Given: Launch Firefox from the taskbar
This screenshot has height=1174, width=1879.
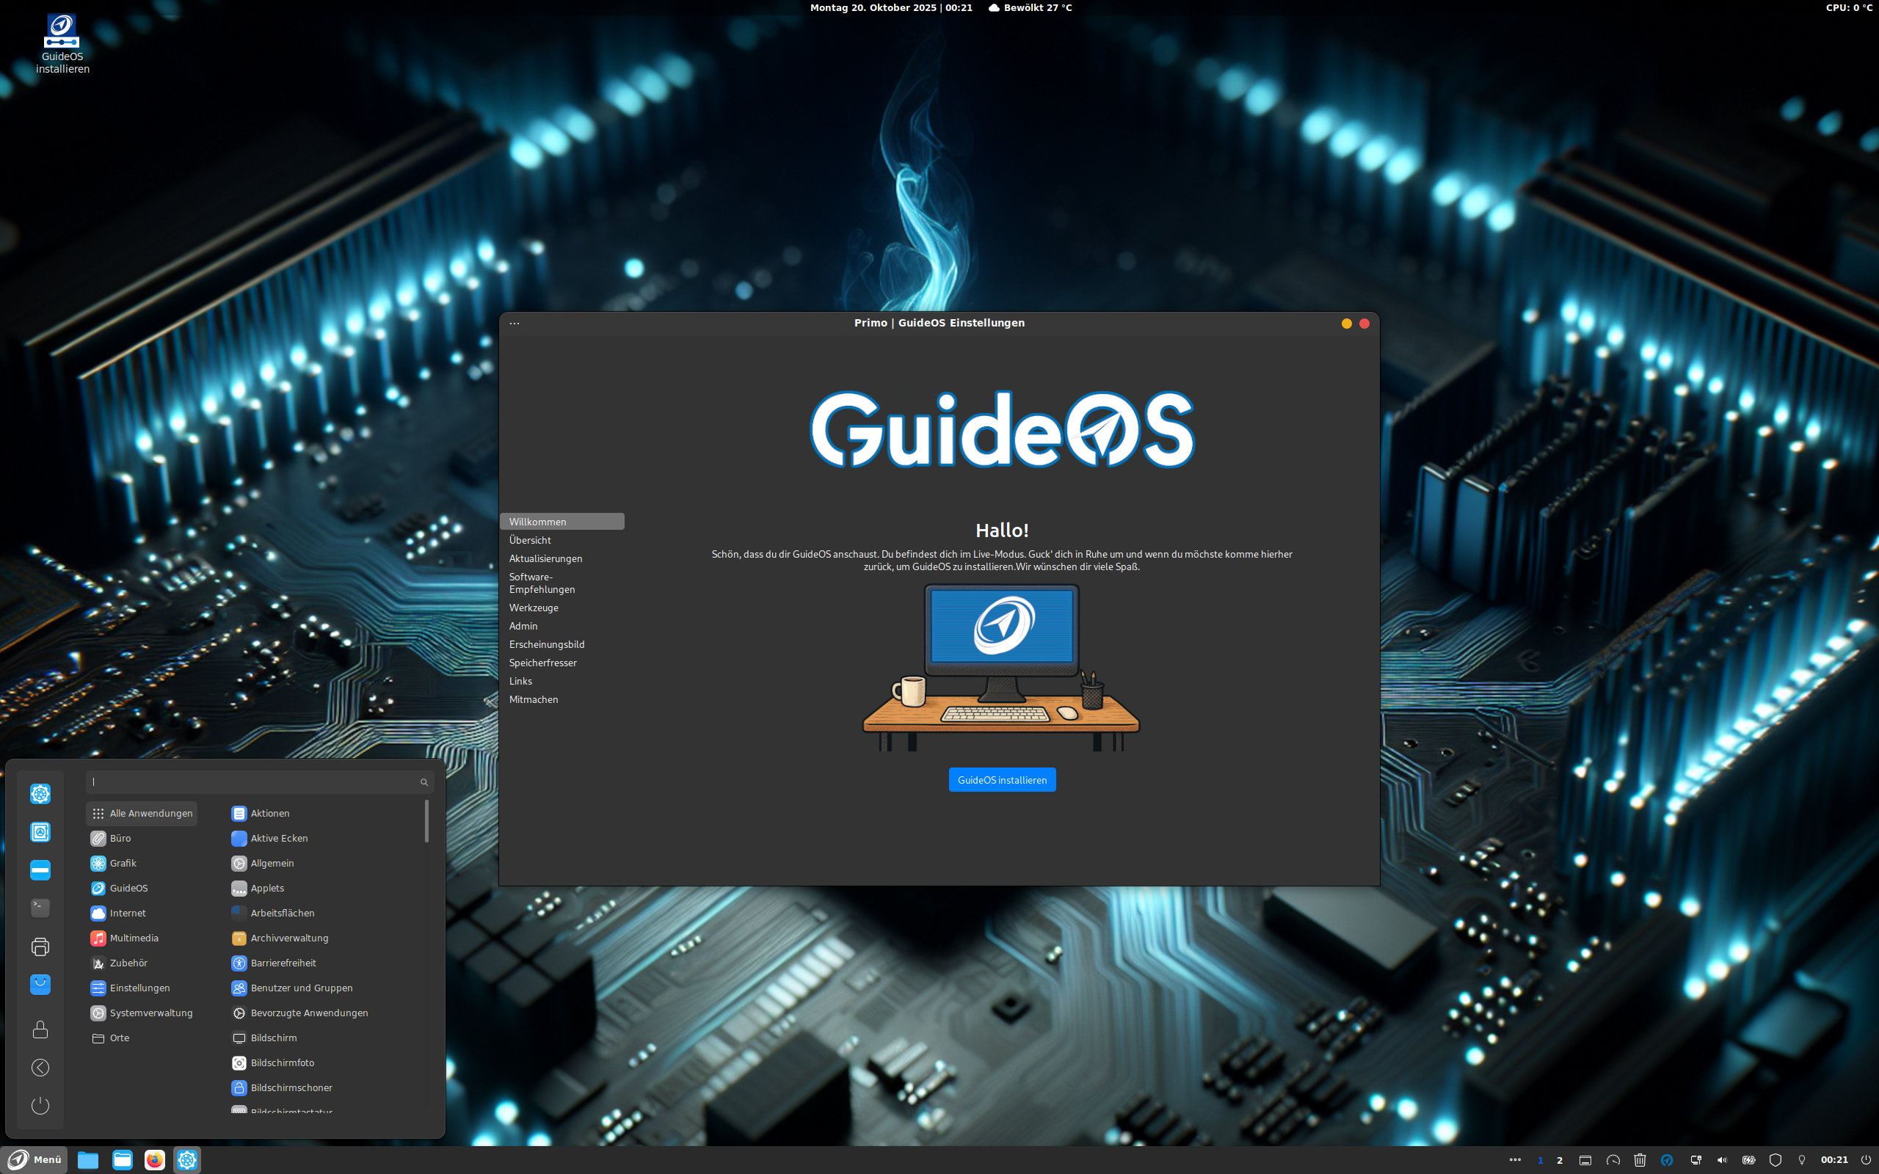Looking at the screenshot, I should (155, 1160).
